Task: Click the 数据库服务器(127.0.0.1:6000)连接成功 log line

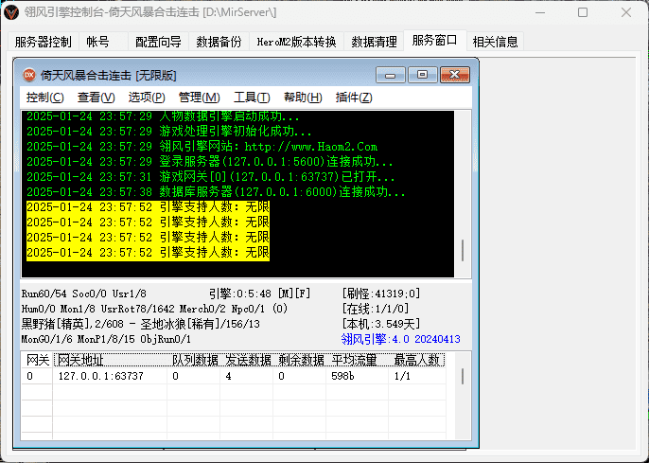Action: [216, 192]
